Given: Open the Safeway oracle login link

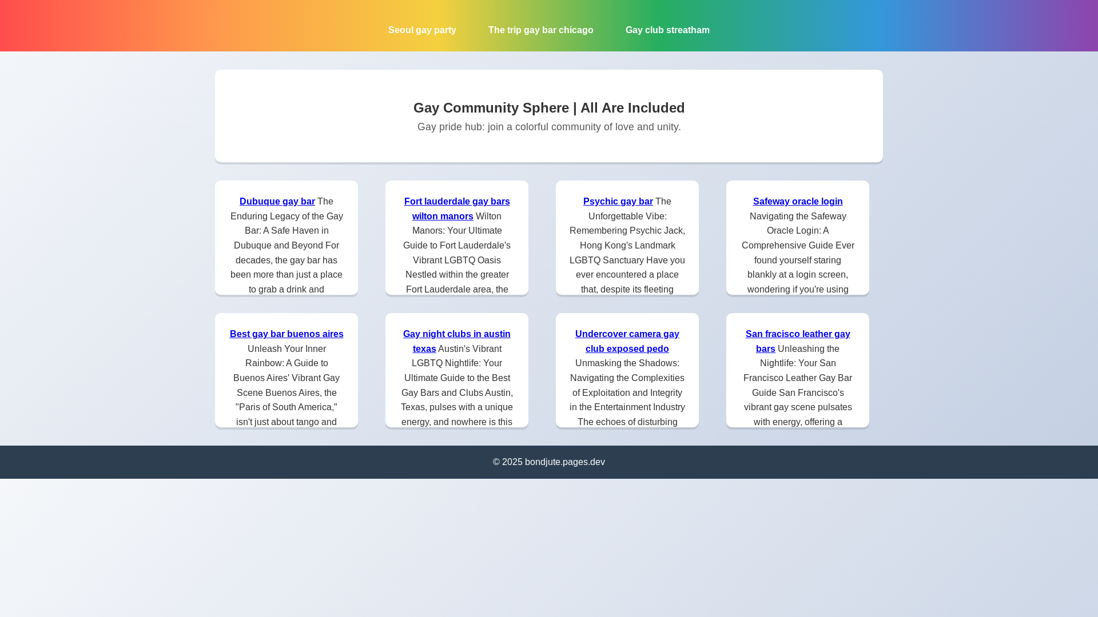Looking at the screenshot, I should 798,202.
